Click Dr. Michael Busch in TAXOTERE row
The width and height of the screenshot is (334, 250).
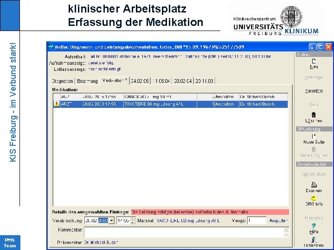coord(257,104)
